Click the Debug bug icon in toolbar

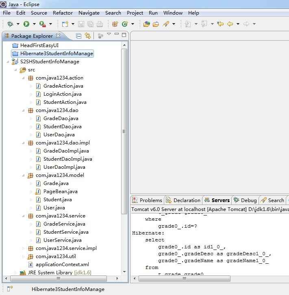[x=10, y=24]
